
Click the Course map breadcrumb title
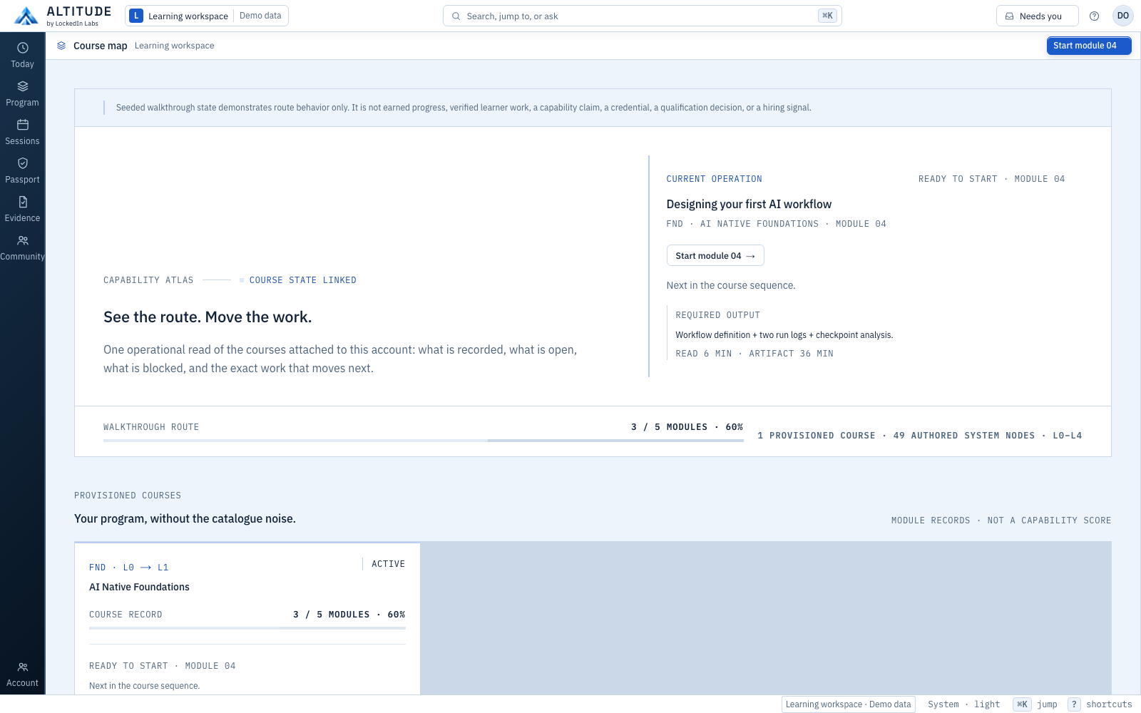100,46
